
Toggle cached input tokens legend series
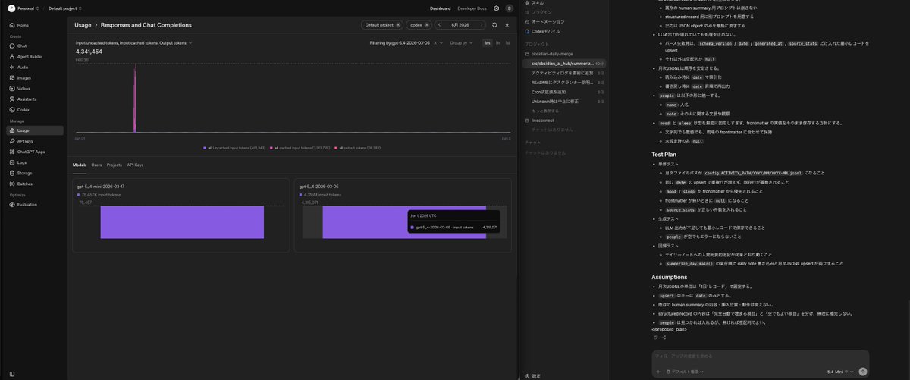[x=300, y=148]
